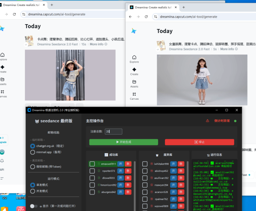256x211 pixels.
Task: Toggle select-all checkbox beside 成功库
Action: pyautogui.click(x=106, y=155)
